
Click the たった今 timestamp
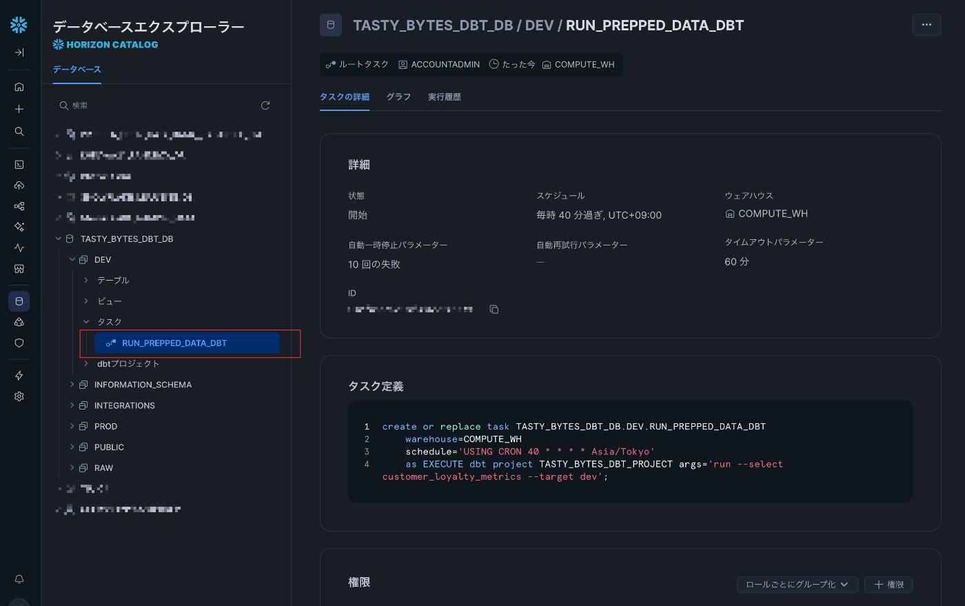[x=512, y=65]
